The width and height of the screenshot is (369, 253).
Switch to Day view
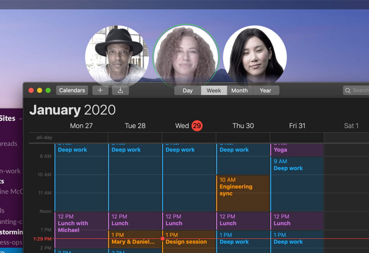point(188,91)
